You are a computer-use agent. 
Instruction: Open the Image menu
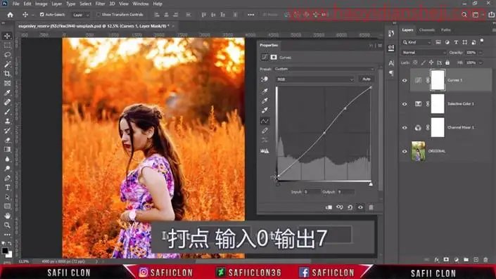coord(41,4)
